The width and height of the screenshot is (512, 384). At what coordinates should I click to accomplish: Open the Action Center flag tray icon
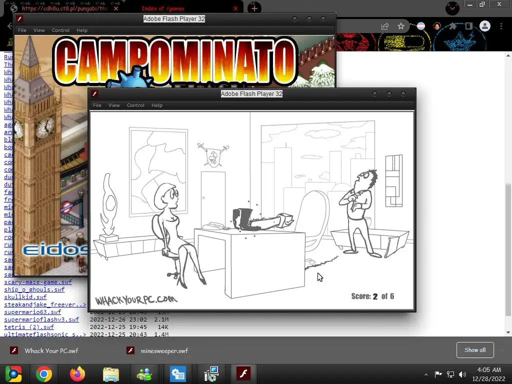[x=438, y=374]
